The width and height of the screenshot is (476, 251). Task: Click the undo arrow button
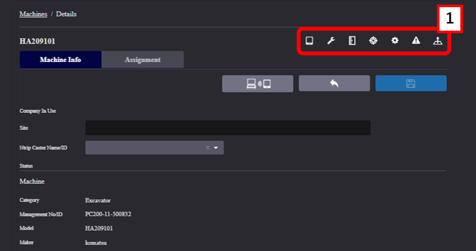335,83
